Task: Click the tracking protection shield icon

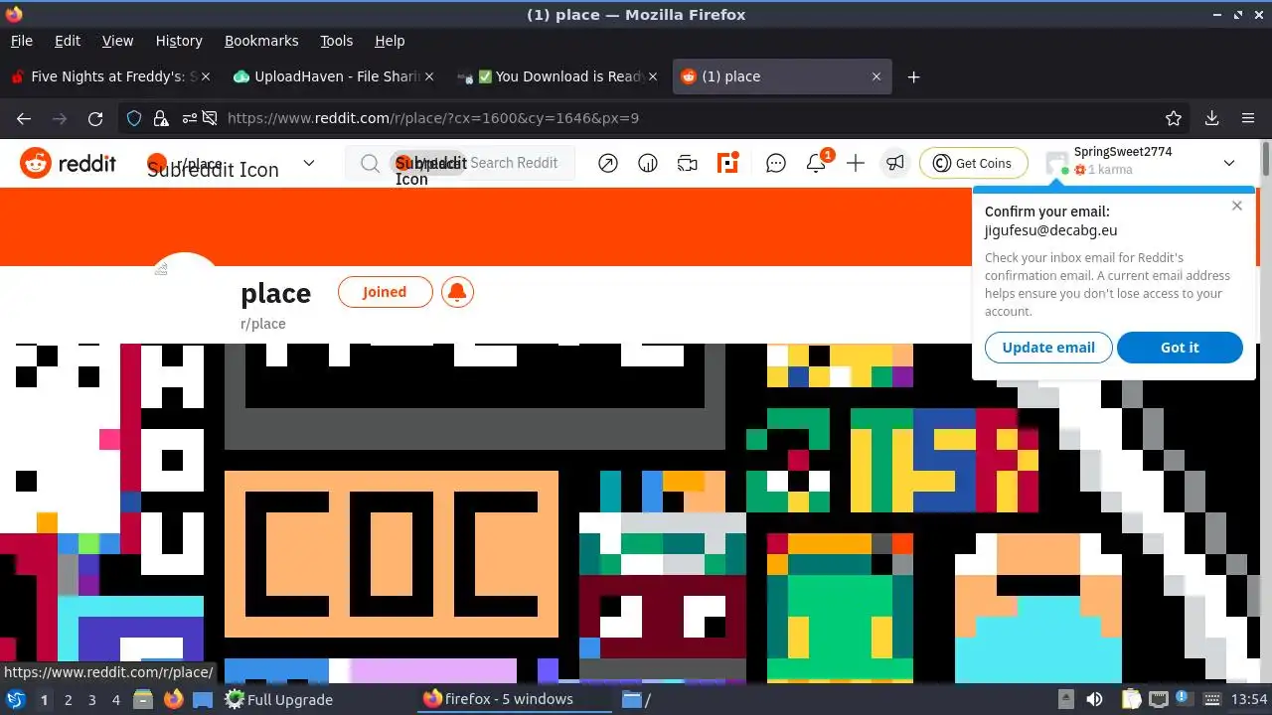Action: point(134,118)
